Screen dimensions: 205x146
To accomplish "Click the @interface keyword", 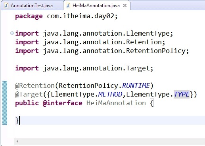I will pos(63,103).
